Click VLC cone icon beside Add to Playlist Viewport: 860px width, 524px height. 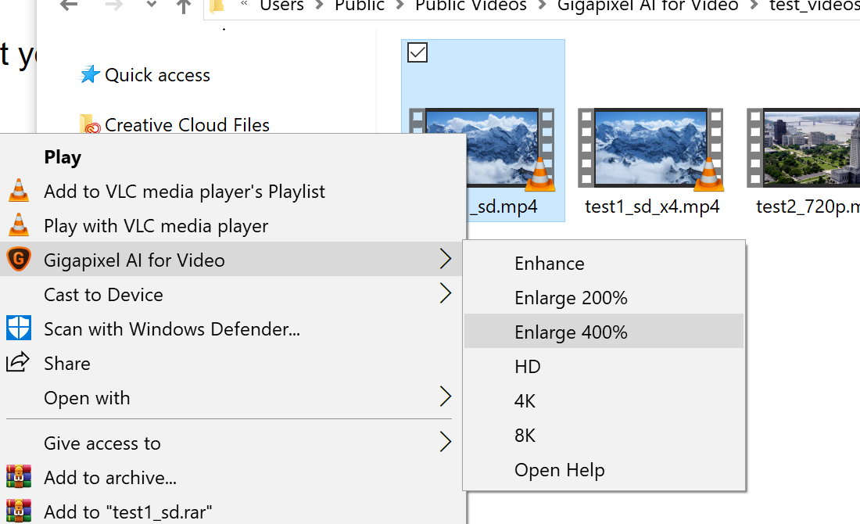coord(19,190)
